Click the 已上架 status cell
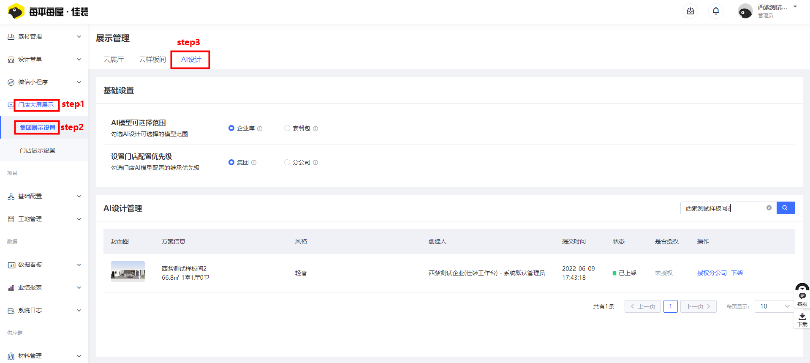The height and width of the screenshot is (363, 810). click(625, 273)
